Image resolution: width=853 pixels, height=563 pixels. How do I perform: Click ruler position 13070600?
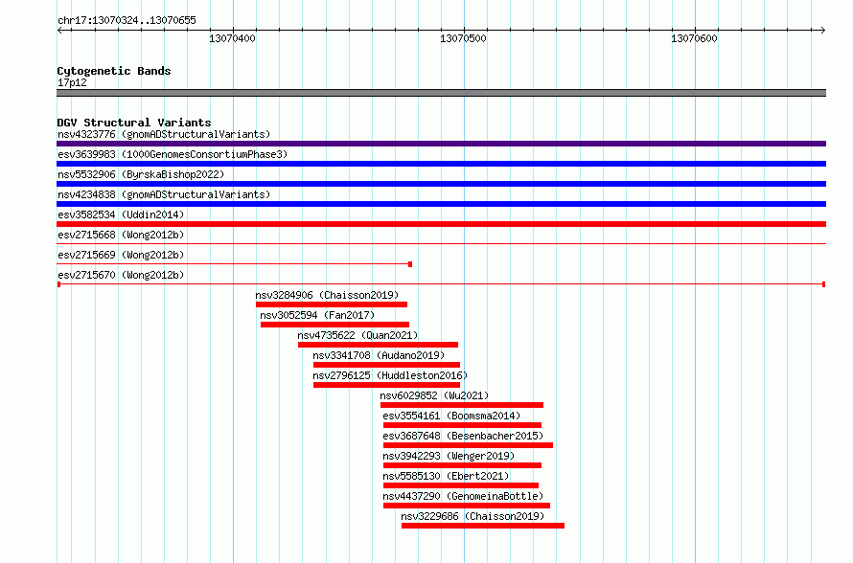tap(694, 38)
